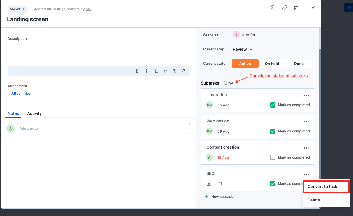Click the SEO subtask title
The image size is (353, 216).
point(210,173)
